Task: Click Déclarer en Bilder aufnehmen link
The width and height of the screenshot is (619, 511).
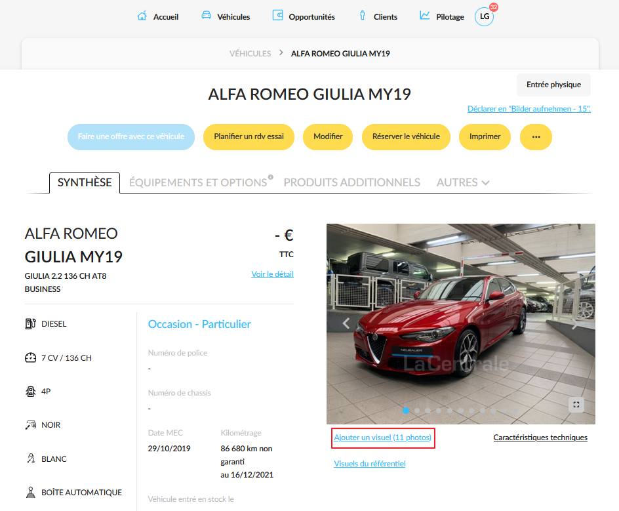Action: [x=529, y=109]
